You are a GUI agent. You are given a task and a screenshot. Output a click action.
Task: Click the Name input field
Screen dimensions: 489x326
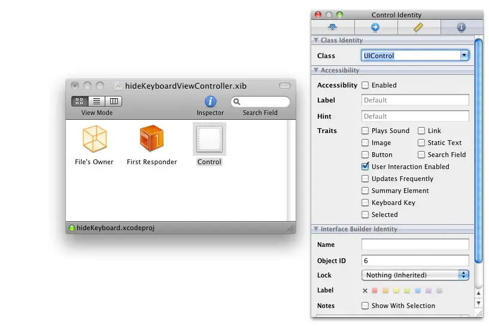(x=415, y=244)
